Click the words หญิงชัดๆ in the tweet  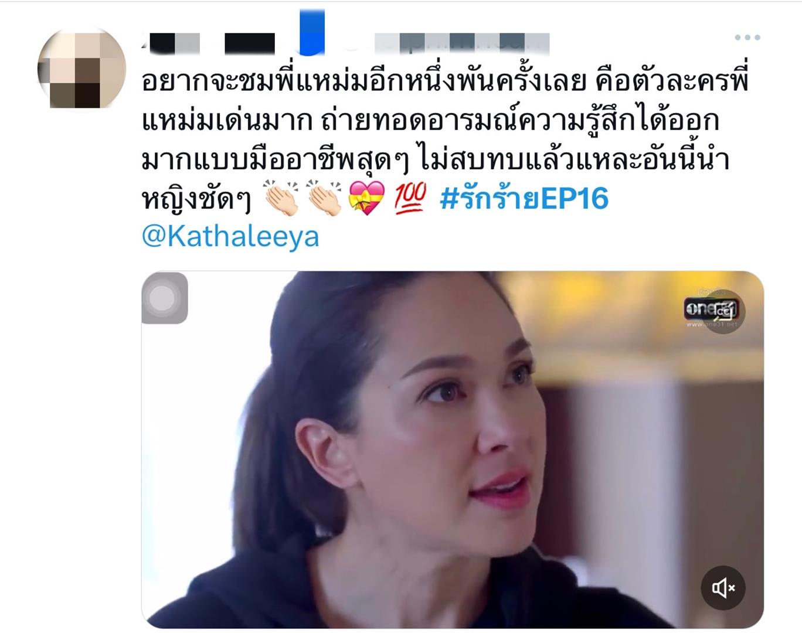(196, 199)
